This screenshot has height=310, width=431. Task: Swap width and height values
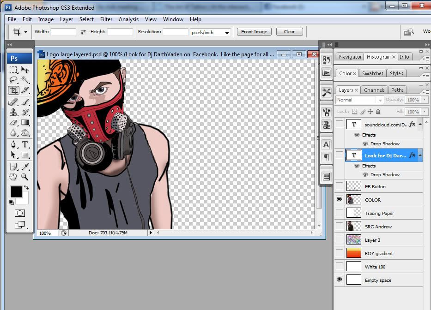tap(83, 32)
